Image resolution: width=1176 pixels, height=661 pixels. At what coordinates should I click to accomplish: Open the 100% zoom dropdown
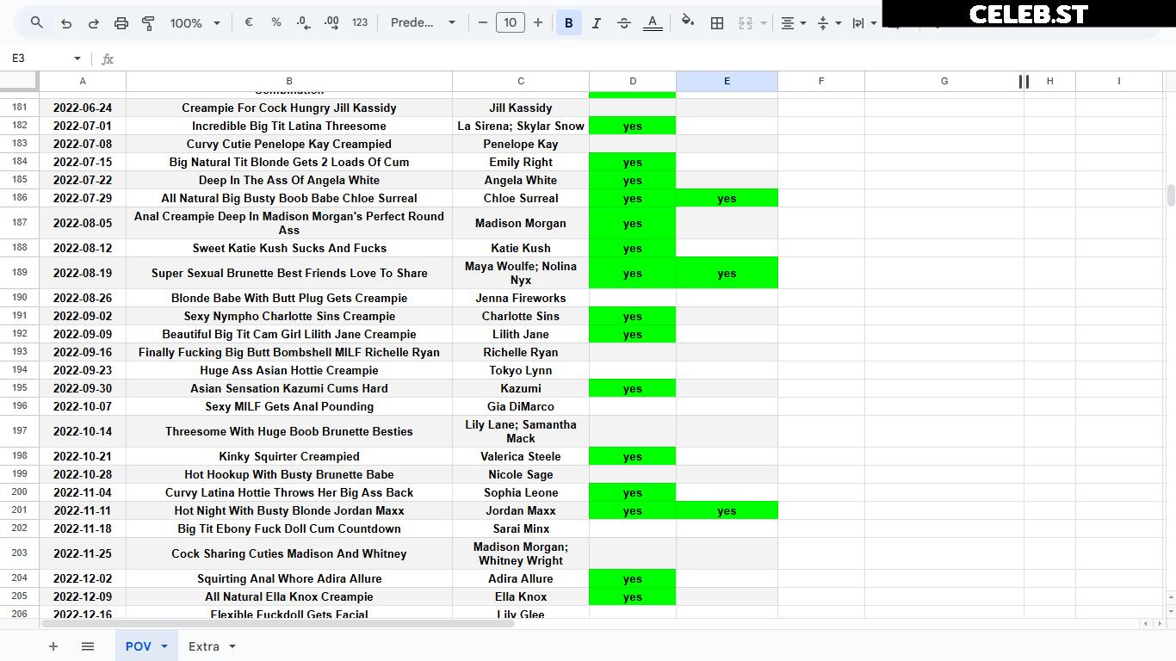[x=195, y=23]
